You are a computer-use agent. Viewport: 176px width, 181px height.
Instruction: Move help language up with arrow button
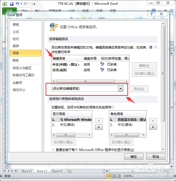(x=153, y=121)
